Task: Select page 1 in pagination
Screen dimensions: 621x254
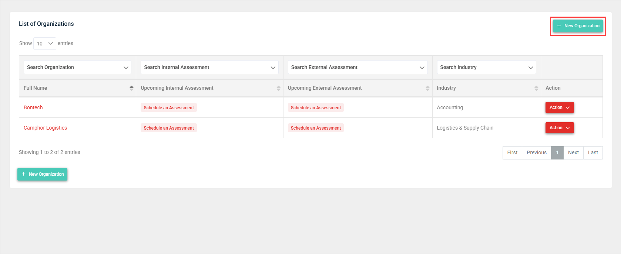Action: pos(557,152)
